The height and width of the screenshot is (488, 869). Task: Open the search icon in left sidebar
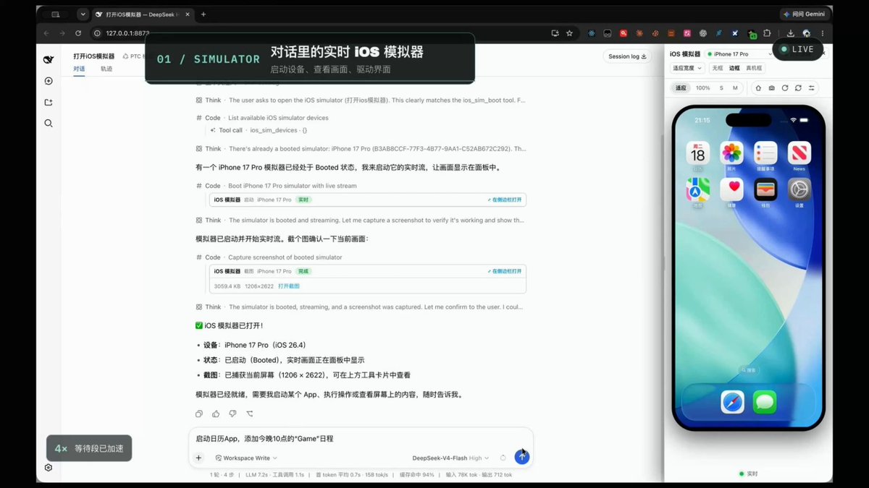[49, 124]
